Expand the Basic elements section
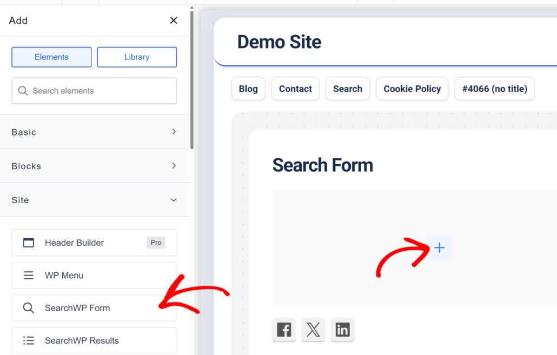The width and height of the screenshot is (557, 355). (94, 132)
